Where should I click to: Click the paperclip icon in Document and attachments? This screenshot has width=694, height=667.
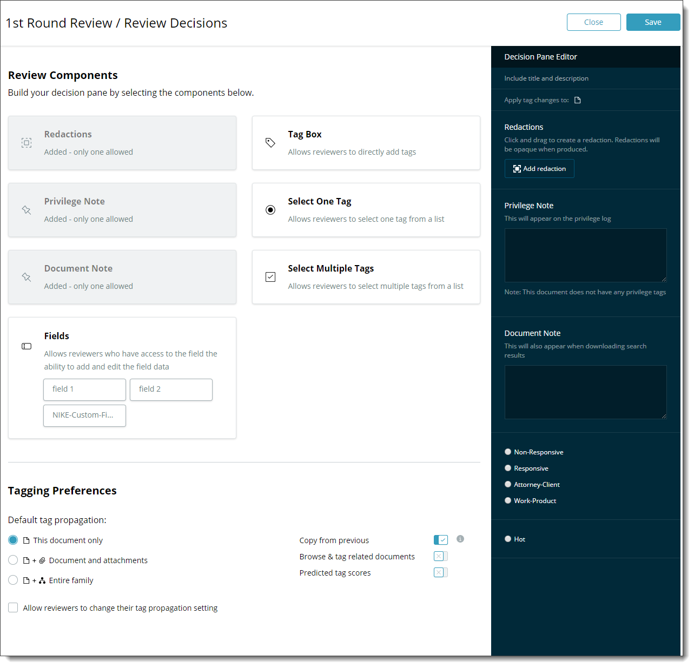pos(42,560)
